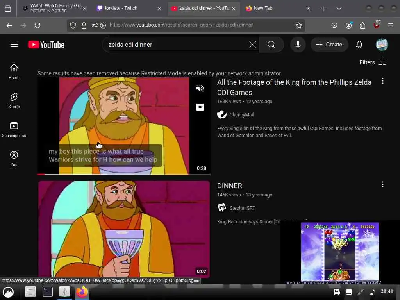Open the account avatar menu
Viewport: 400px width, 300px height.
(x=382, y=45)
